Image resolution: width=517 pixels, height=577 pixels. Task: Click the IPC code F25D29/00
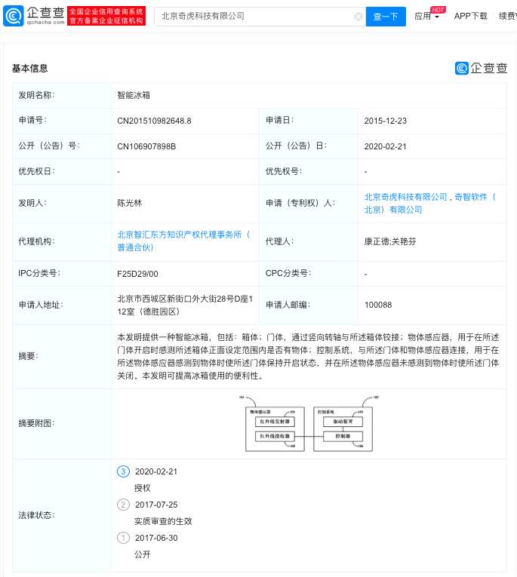click(x=137, y=274)
